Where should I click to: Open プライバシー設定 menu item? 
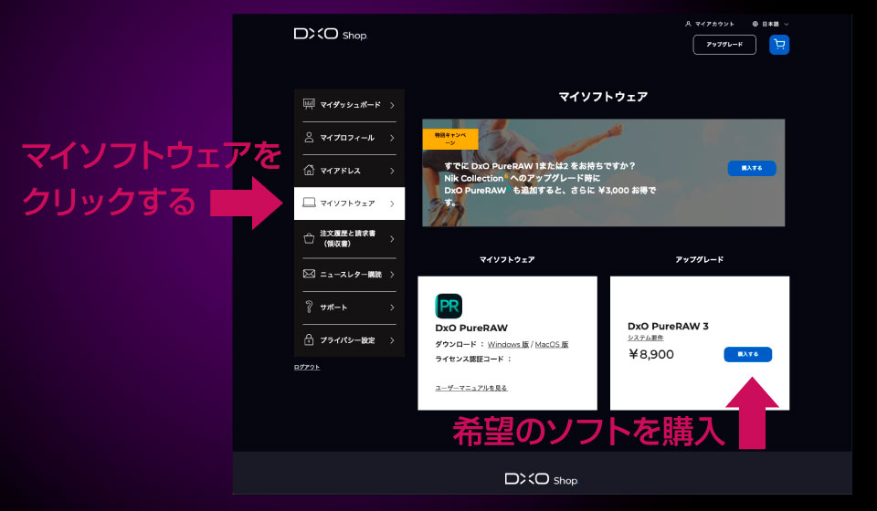[x=349, y=340]
